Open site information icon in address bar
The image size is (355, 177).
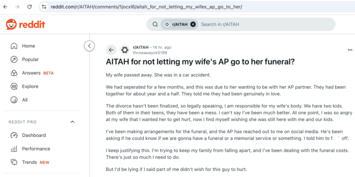point(44,7)
